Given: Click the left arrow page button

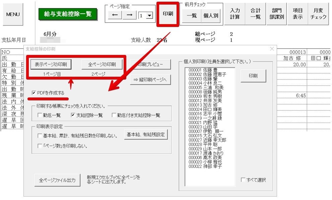Looking at the screenshot, I should coord(115,15).
